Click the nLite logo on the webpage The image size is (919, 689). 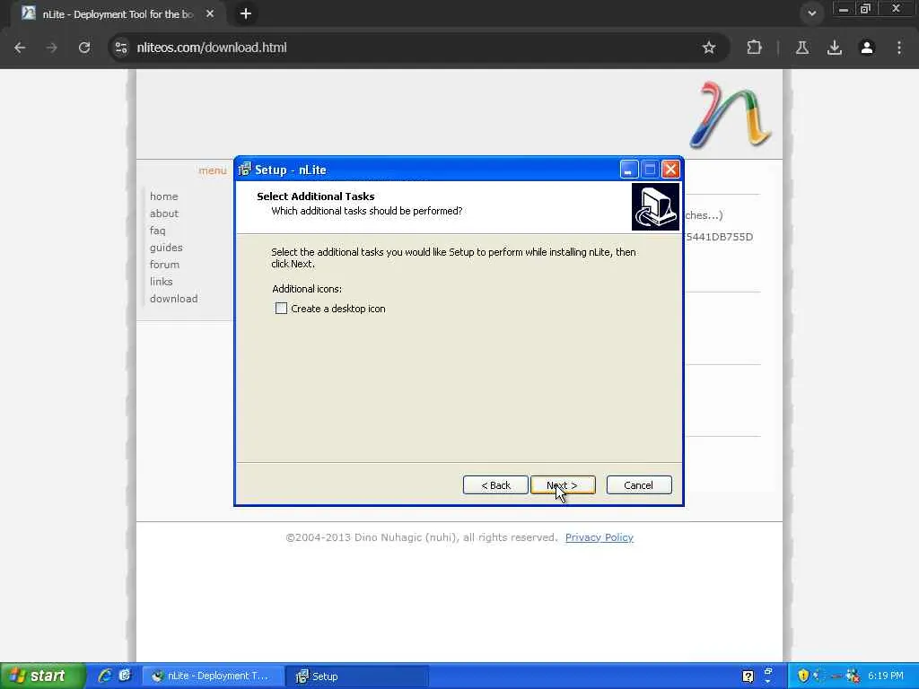731,115
